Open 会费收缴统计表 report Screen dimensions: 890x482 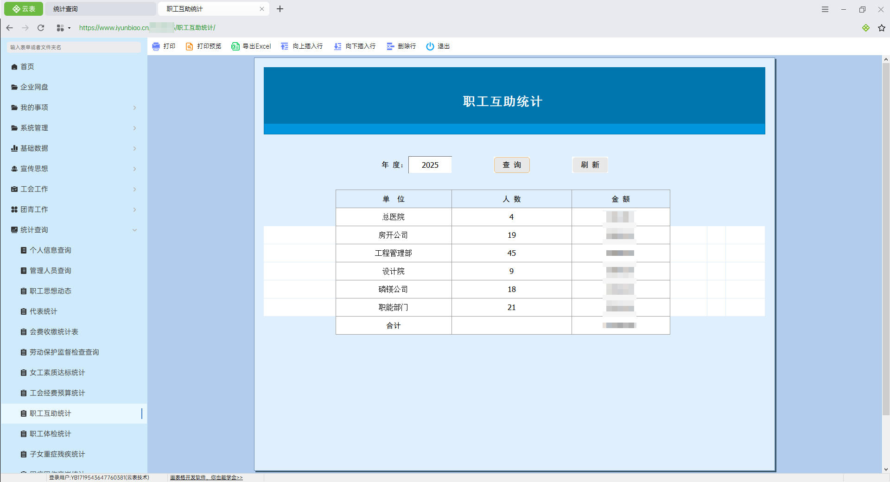tap(54, 332)
